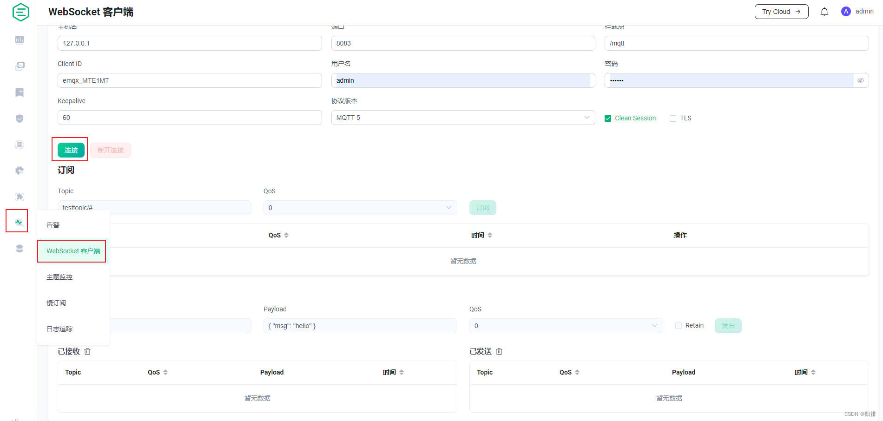Open the diagnose pulse sidebar icon
The width and height of the screenshot is (883, 421).
point(19,222)
